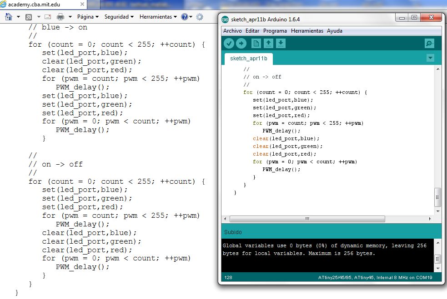Open the Página dropdown menu
The image size is (447, 299).
click(x=88, y=17)
